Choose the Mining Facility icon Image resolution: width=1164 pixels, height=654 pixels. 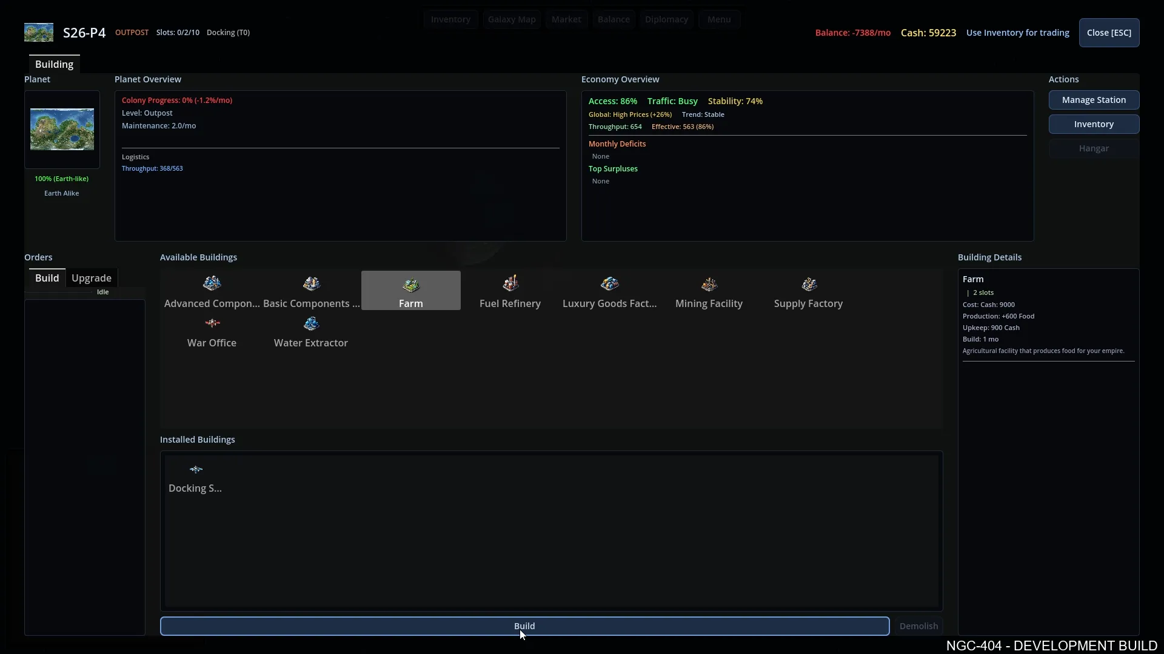pos(709,283)
